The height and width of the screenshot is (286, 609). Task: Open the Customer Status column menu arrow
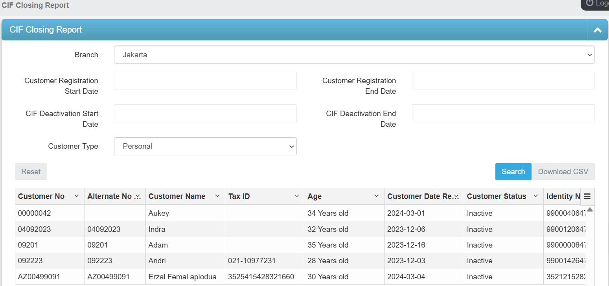535,196
